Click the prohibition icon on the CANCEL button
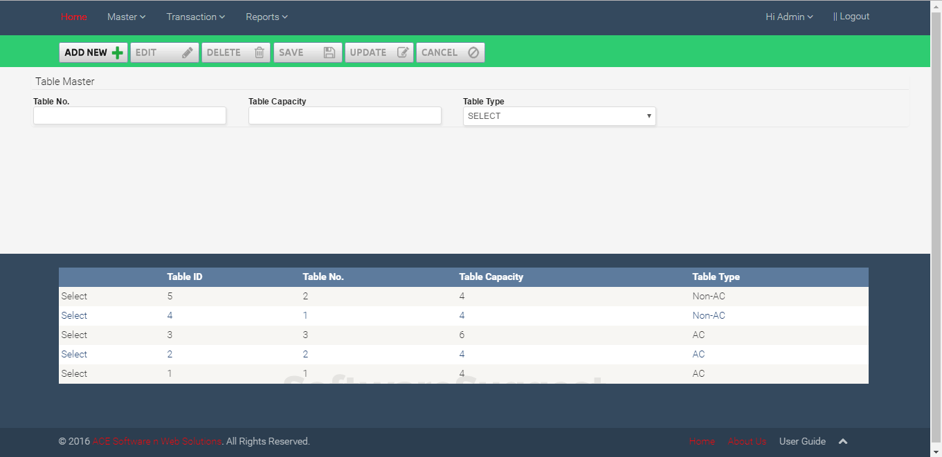This screenshot has width=942, height=457. tap(473, 52)
